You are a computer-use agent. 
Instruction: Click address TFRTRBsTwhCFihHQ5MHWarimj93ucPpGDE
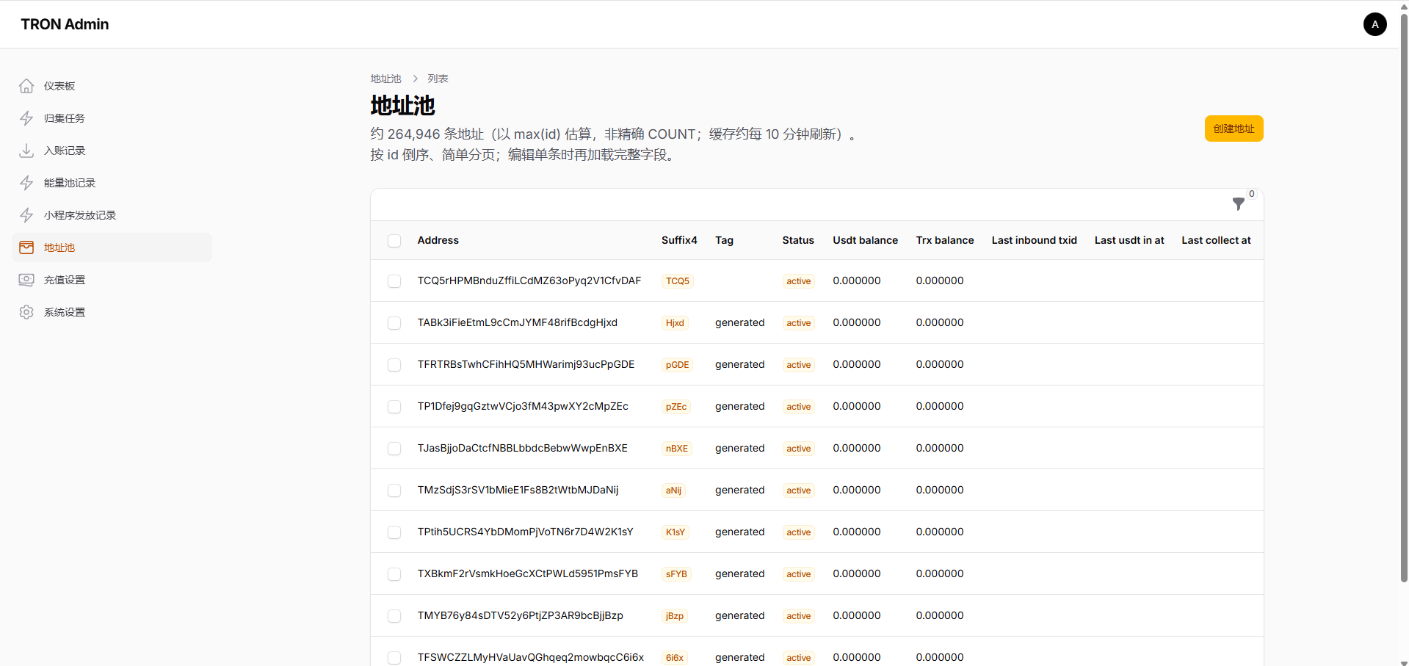click(x=526, y=364)
